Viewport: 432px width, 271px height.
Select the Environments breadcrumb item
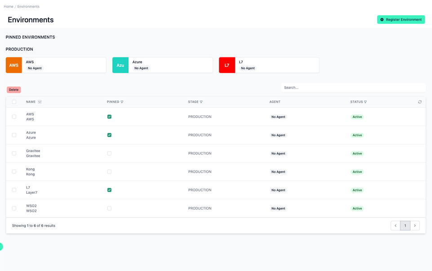[x=28, y=6]
